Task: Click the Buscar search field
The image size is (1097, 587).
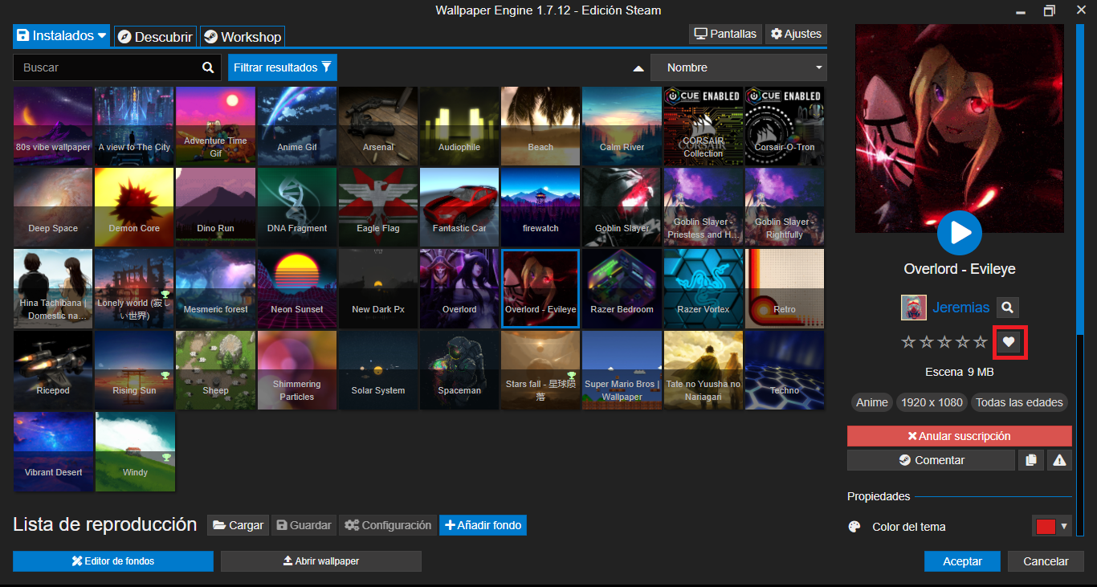Action: coord(116,67)
